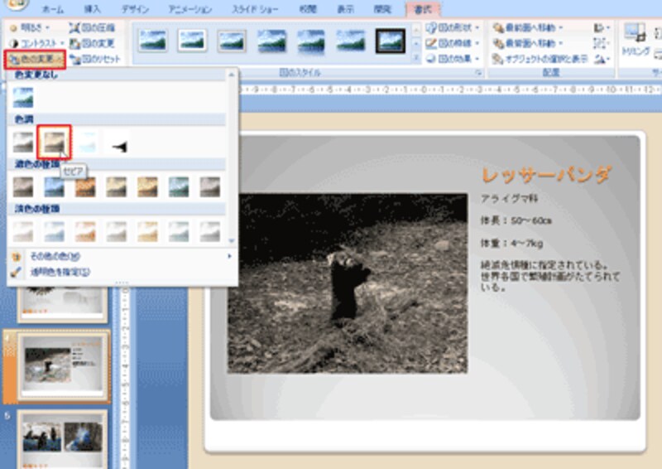
Task: Open the Picture Shape (図の形状) dropdown
Action: [453, 27]
